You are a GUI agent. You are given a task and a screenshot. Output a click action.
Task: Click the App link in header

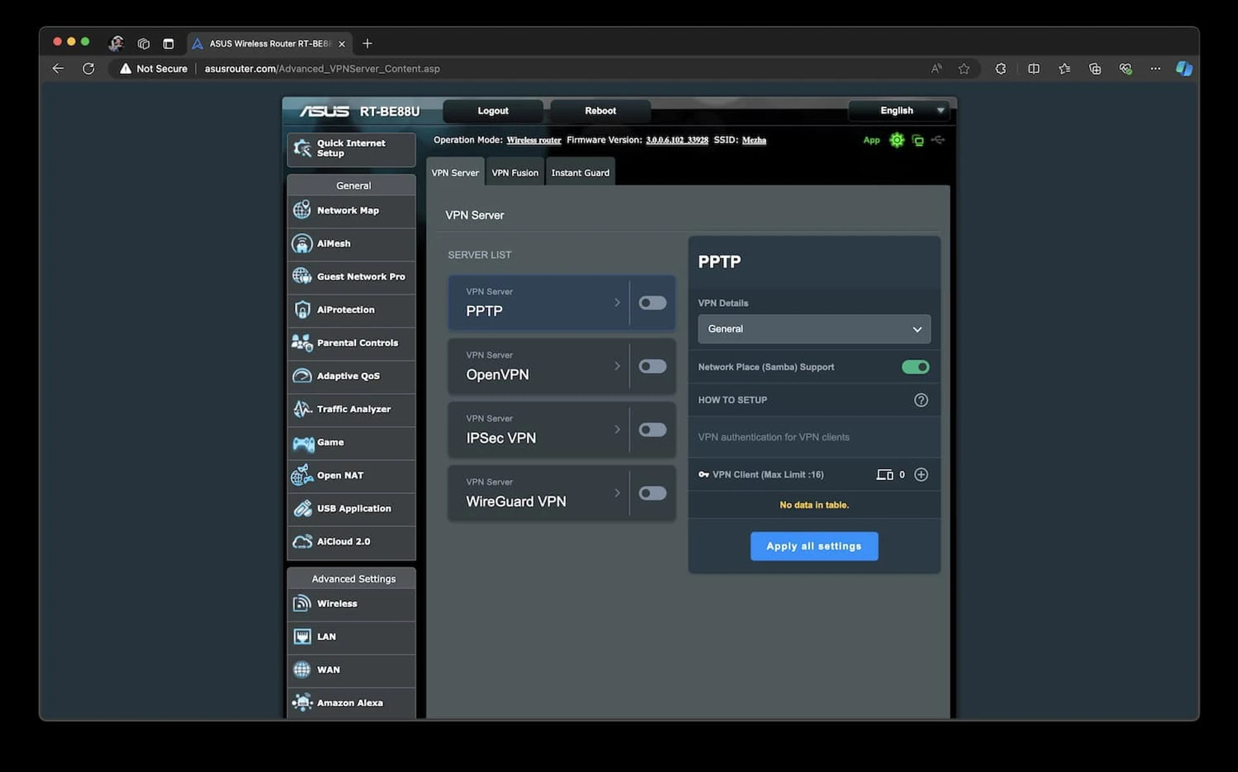(x=871, y=140)
